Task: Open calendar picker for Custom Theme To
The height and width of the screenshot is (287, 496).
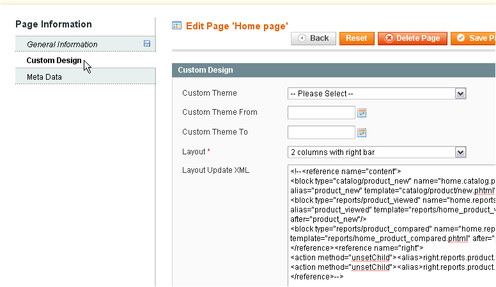Action: tap(362, 133)
